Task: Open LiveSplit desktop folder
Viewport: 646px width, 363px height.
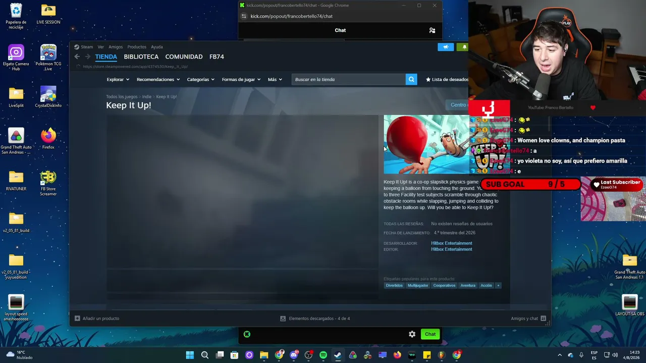Action: tap(16, 97)
